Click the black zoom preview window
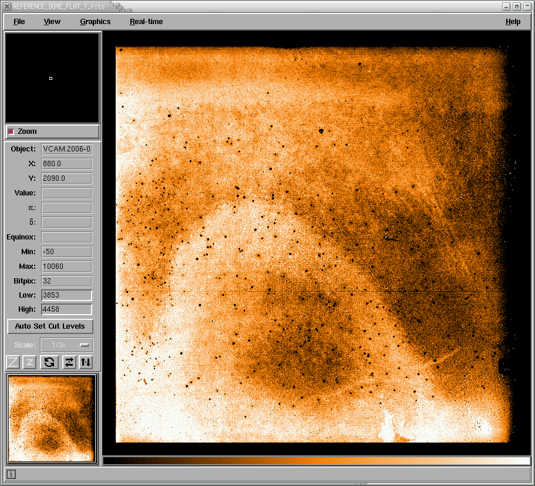The height and width of the screenshot is (486, 535). pyautogui.click(x=52, y=78)
